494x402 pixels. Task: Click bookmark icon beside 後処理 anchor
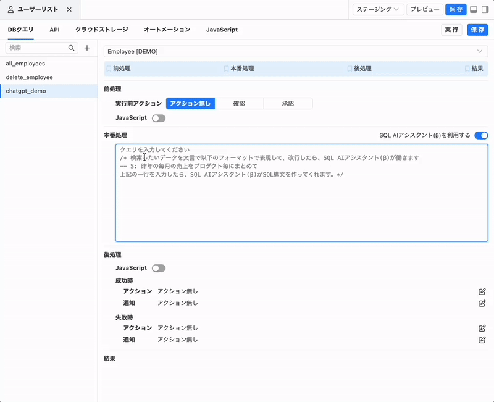(x=350, y=69)
